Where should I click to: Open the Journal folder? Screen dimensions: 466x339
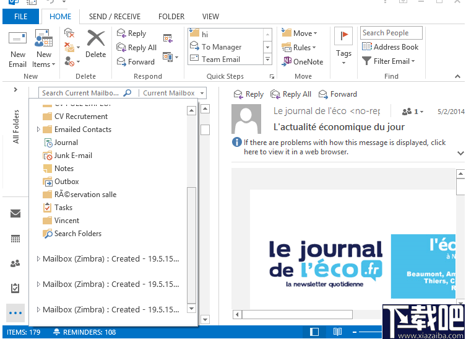tap(61, 143)
